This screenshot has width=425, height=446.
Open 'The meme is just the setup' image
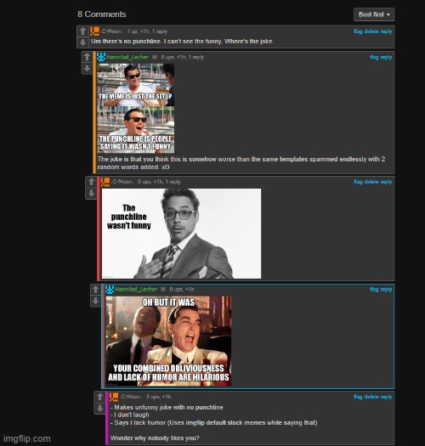pyautogui.click(x=136, y=109)
